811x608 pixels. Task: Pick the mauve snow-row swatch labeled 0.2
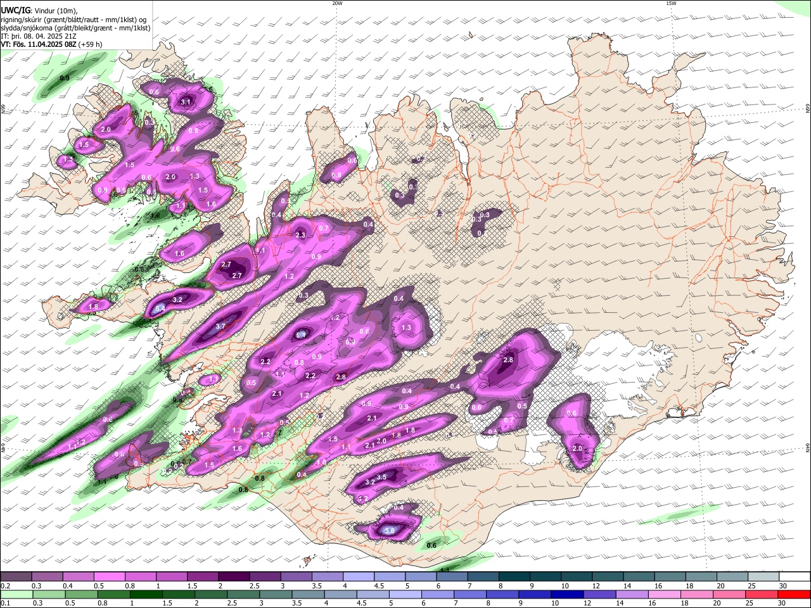tap(16, 576)
